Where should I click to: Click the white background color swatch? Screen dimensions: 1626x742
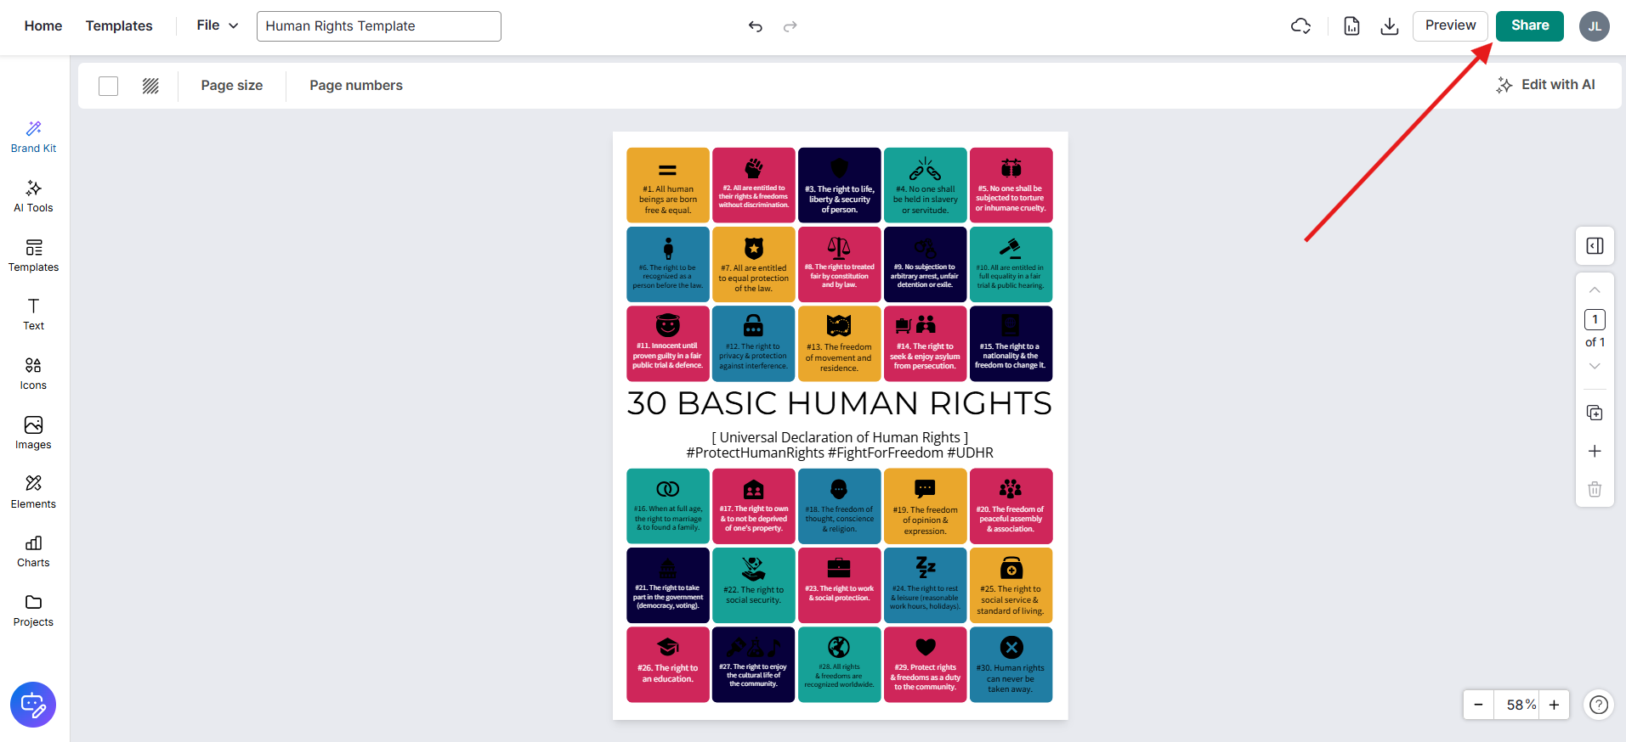click(109, 86)
